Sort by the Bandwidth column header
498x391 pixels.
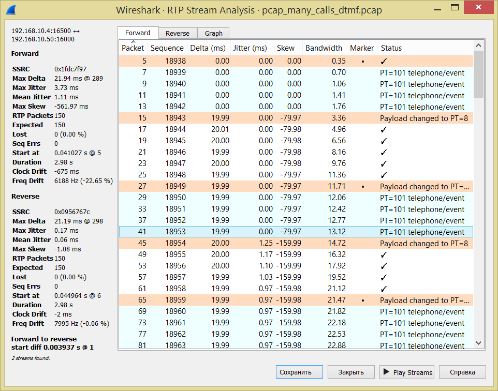(324, 48)
